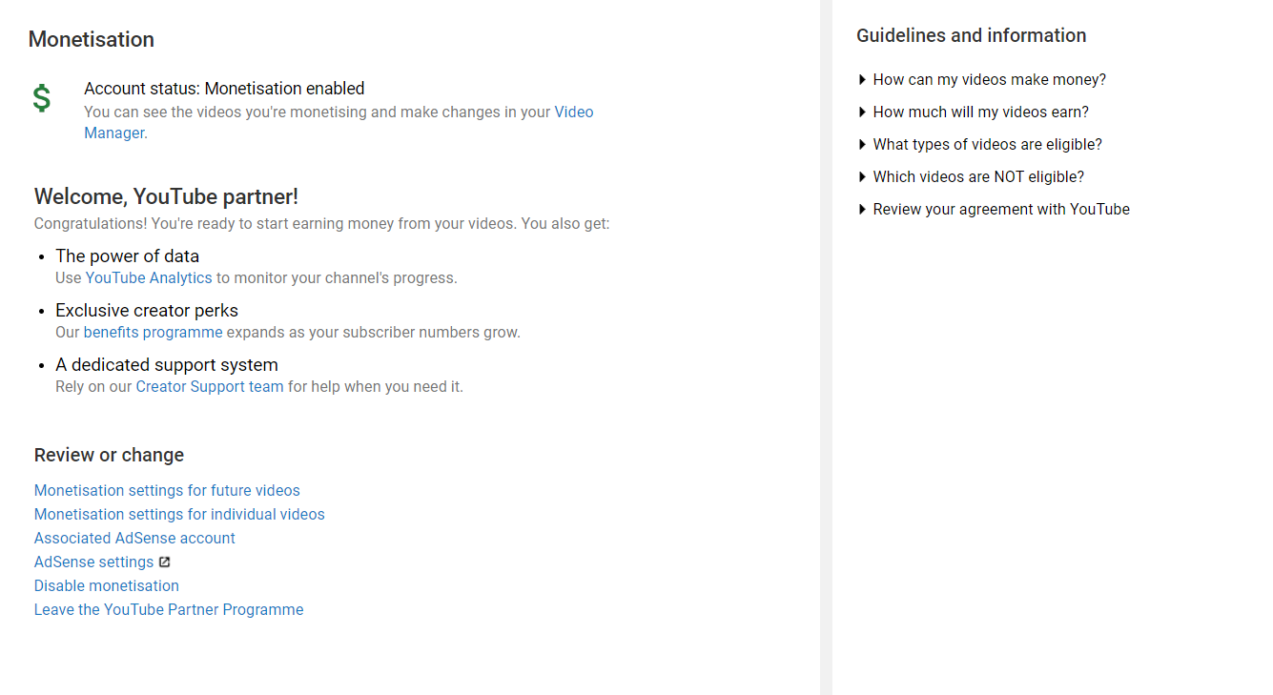Image resolution: width=1273 pixels, height=695 pixels.
Task: Expand 'Which videos are NOT eligible?'
Action: coord(971,177)
